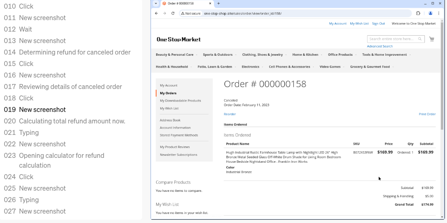447x223 pixels.
Task: Open Stored Payment Methods sidebar link
Action: point(179,135)
